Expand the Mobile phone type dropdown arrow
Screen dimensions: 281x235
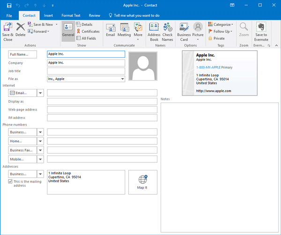pos(40,159)
